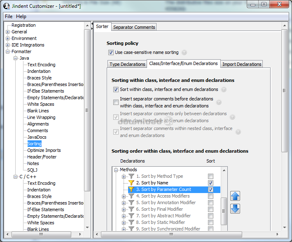Select Optimize Imports in the tree
Screen dimensions: 292x242
[x=44, y=150]
